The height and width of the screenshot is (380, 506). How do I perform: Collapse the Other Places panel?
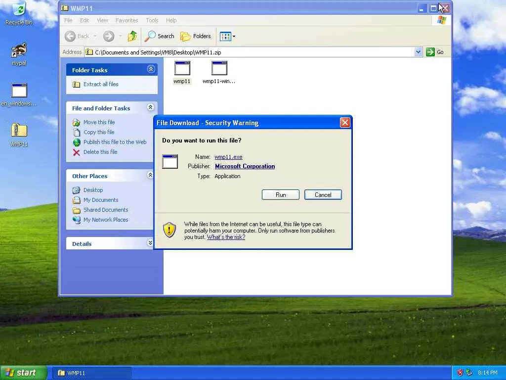[x=150, y=175]
